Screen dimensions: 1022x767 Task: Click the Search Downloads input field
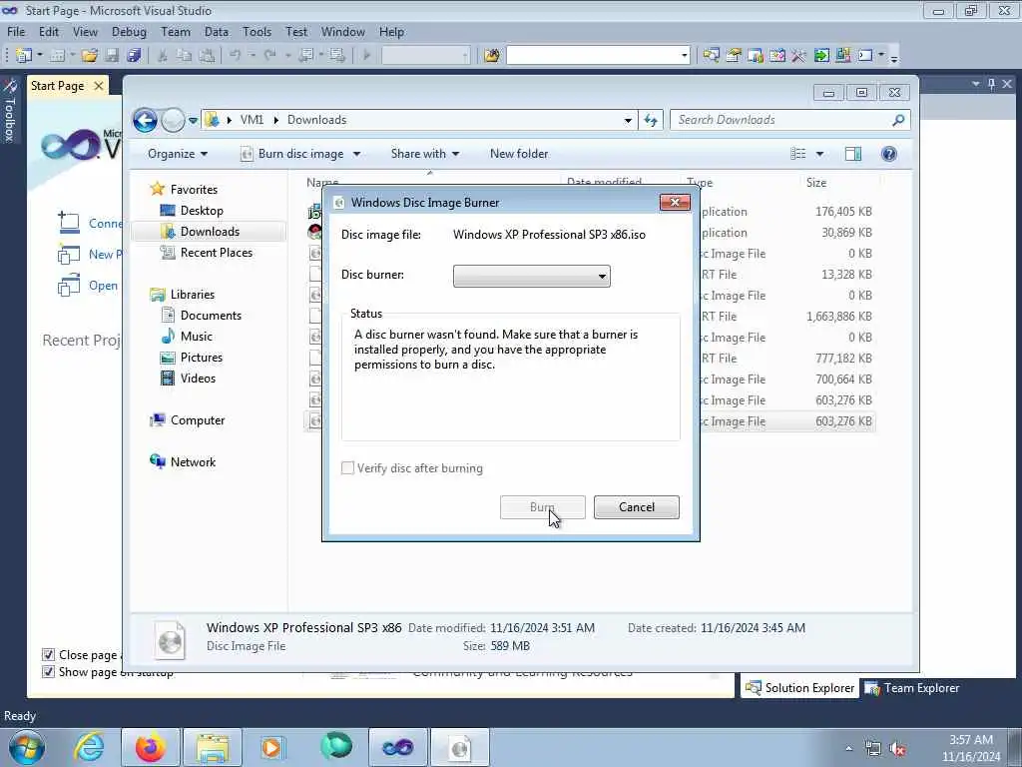(x=782, y=120)
